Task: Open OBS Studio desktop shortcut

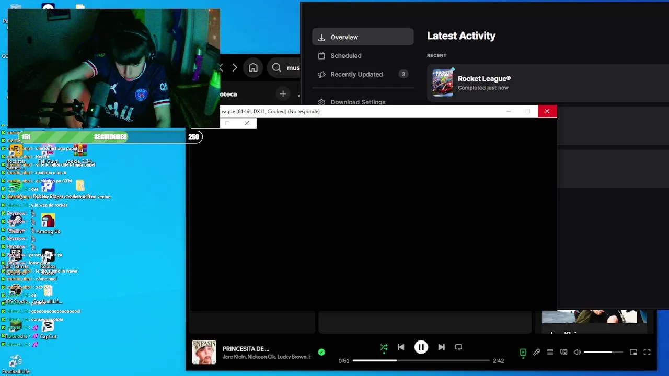Action: [x=16, y=294]
